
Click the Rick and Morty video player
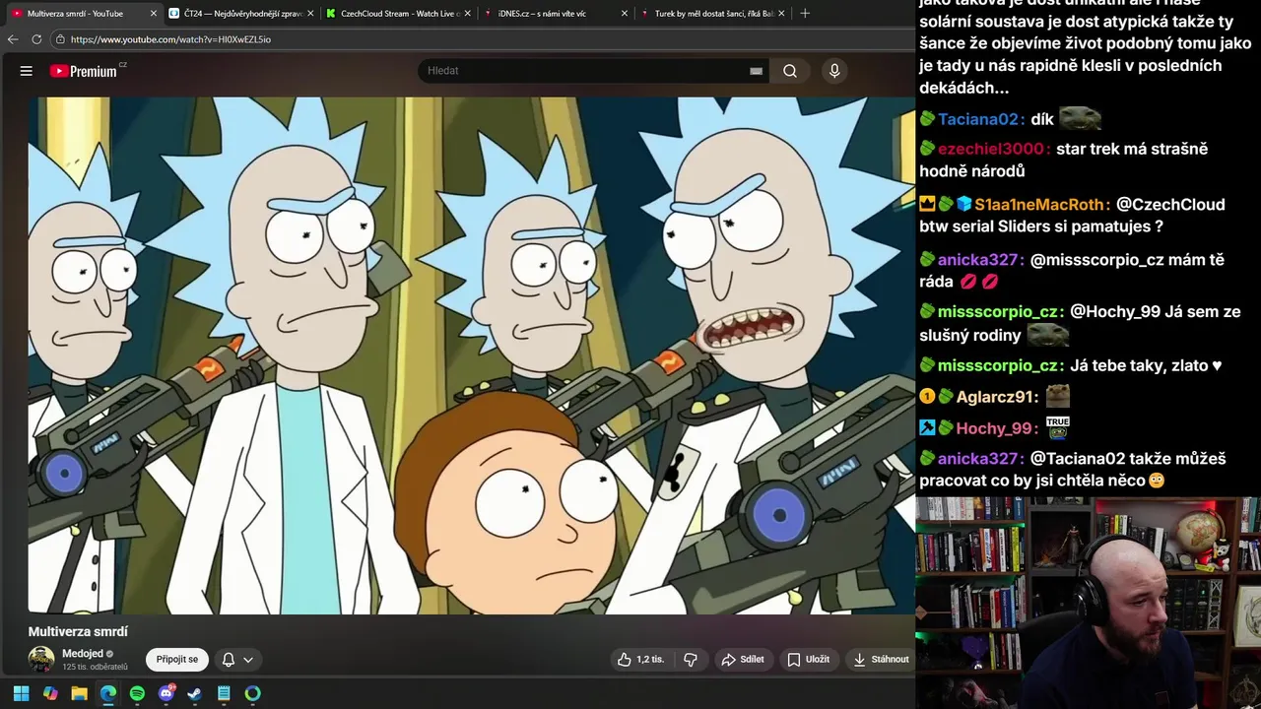coord(471,355)
